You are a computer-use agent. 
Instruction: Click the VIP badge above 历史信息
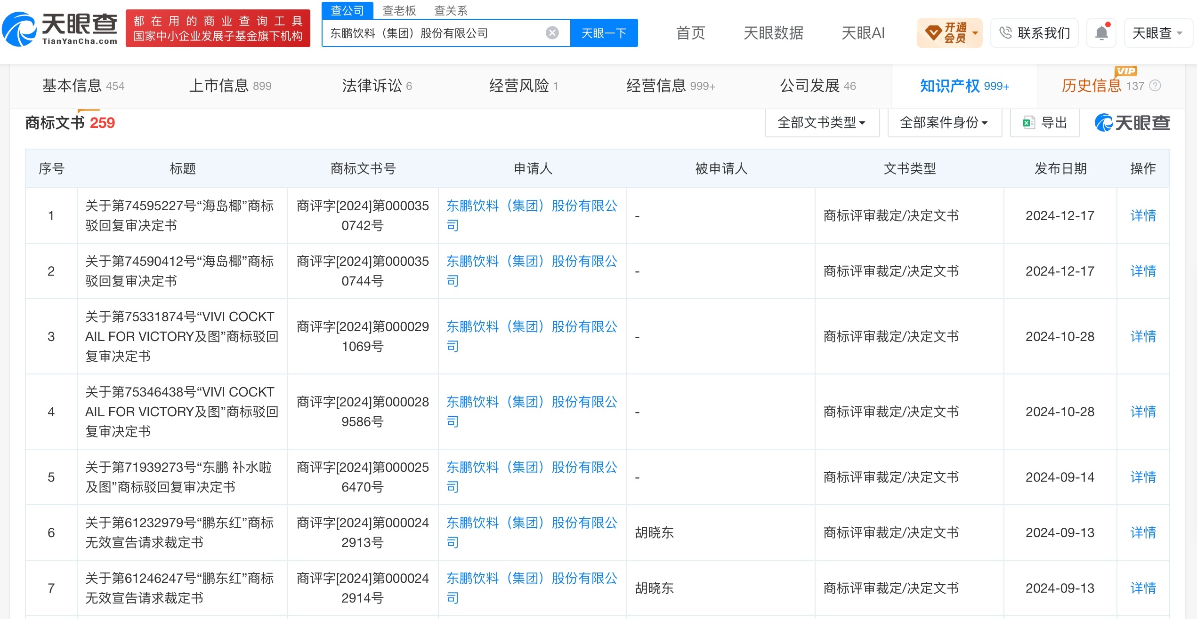tap(1126, 71)
